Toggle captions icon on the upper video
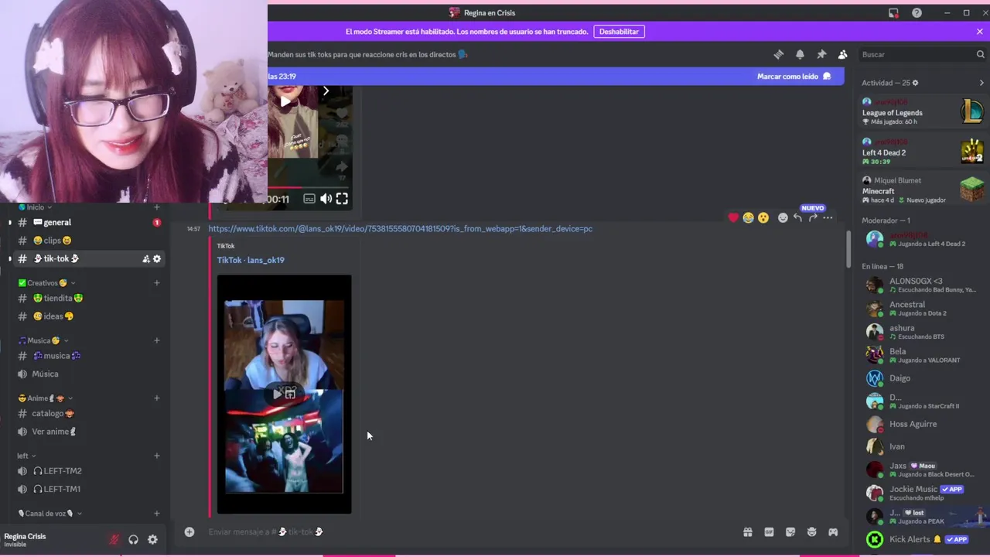990x557 pixels. tap(309, 199)
